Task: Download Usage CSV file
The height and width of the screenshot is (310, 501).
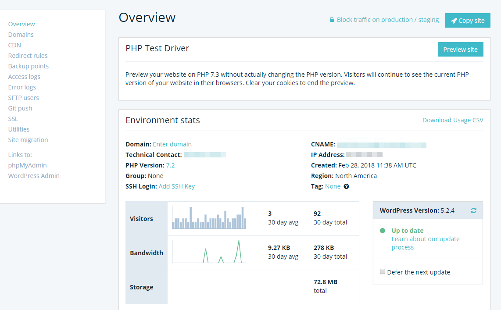Action: point(453,120)
